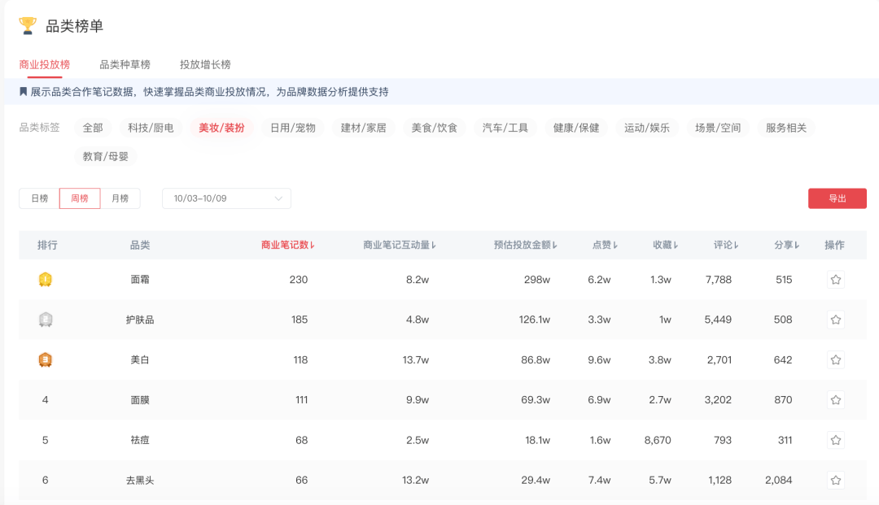
Task: Click the 230 note count value
Action: (x=298, y=280)
